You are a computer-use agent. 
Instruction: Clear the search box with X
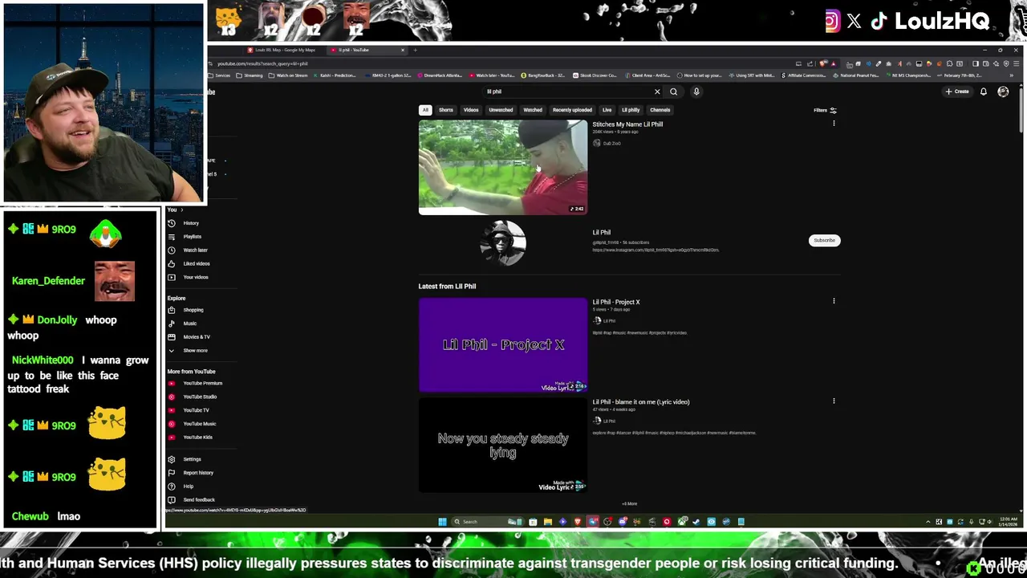657,92
